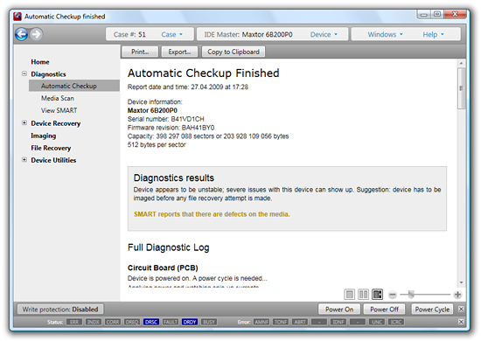This screenshot has height=341, width=481.
Task: Click the grayed forward navigation arrow
Action: (x=37, y=34)
